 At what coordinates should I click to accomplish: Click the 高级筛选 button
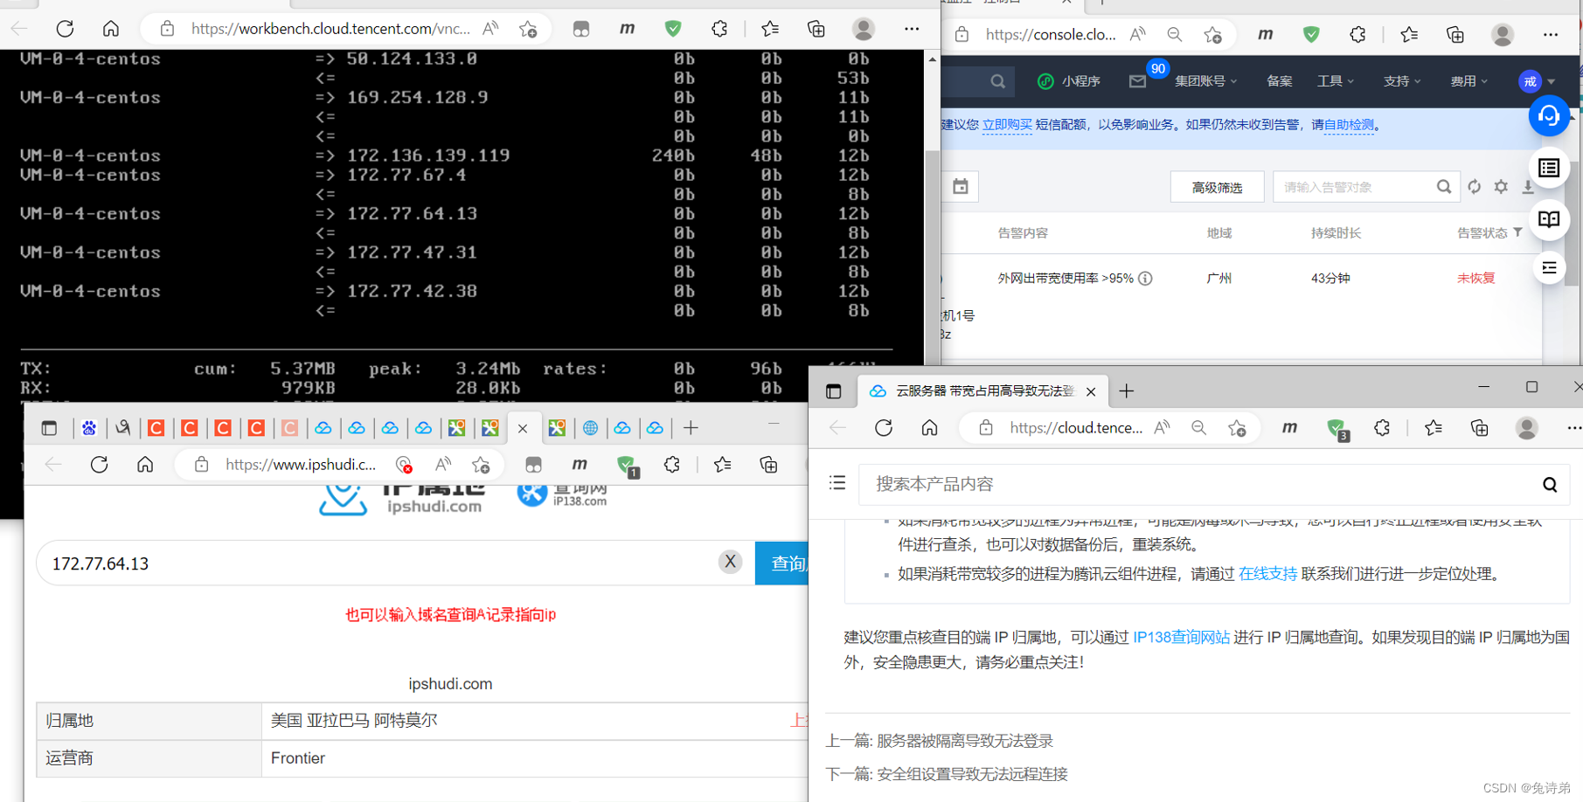[1217, 187]
